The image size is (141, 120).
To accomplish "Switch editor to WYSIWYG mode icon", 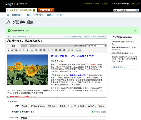I will (x=77, y=50).
